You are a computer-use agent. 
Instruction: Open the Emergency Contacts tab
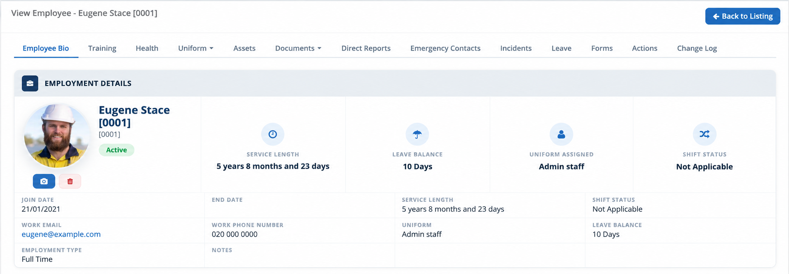445,48
